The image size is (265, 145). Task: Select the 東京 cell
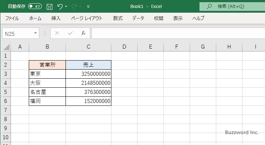[47, 74]
